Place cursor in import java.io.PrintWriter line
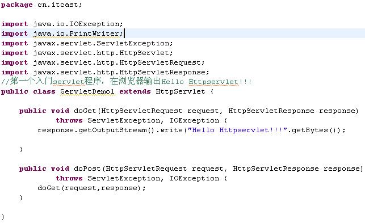Image resolution: width=365 pixels, height=223 pixels. [x=62, y=33]
